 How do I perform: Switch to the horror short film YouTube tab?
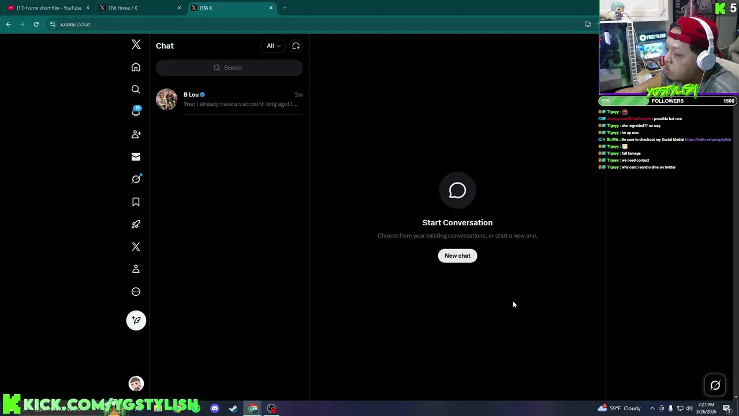click(x=48, y=8)
